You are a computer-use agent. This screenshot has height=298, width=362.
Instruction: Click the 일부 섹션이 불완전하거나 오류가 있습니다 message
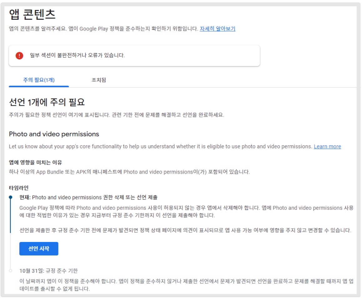77,55
